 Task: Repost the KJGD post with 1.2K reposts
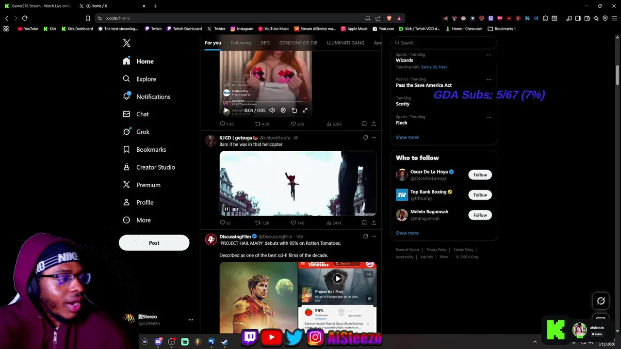pyautogui.click(x=262, y=223)
